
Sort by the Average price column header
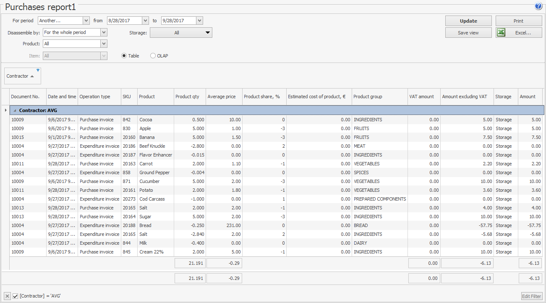222,97
